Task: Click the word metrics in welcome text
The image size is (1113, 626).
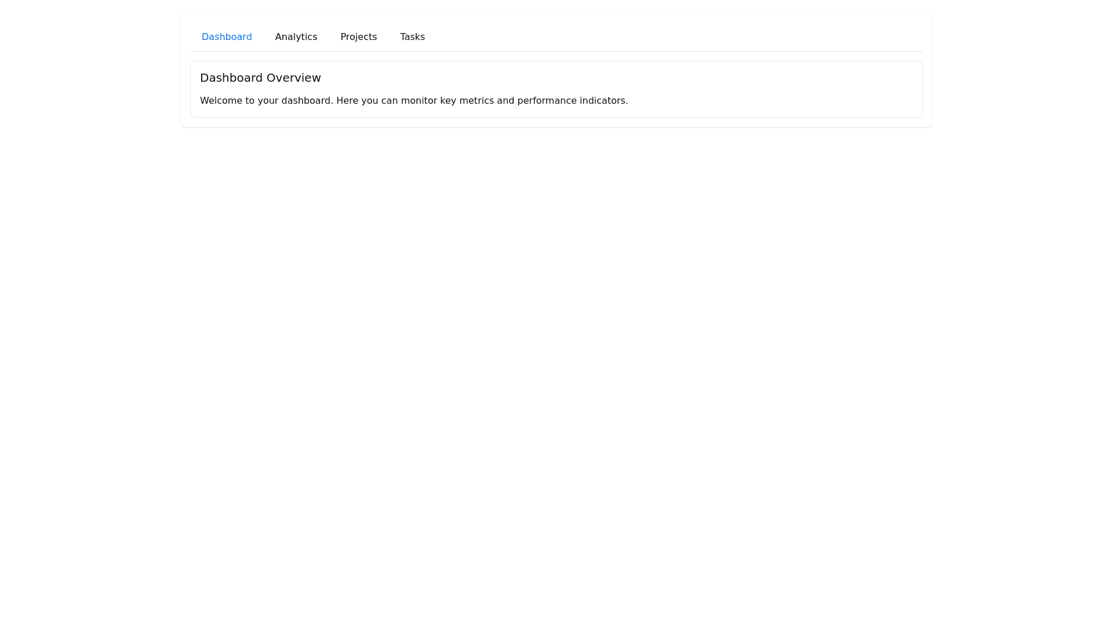Action: click(476, 101)
